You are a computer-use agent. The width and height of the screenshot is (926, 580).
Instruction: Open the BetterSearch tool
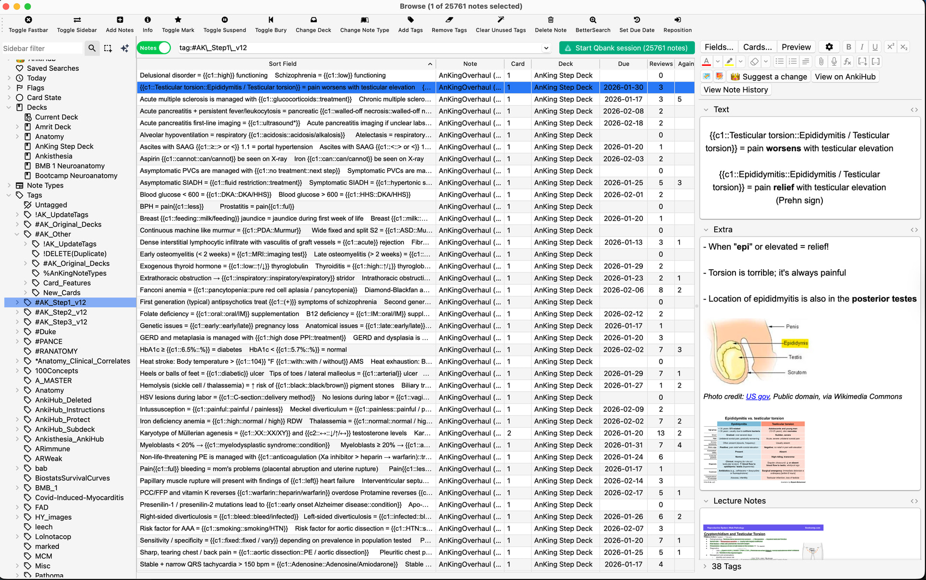tap(593, 20)
